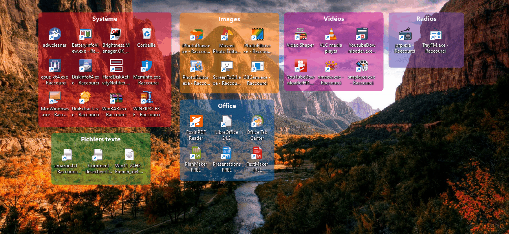Select the MmWindows.exe shortcut icon

tap(55, 97)
